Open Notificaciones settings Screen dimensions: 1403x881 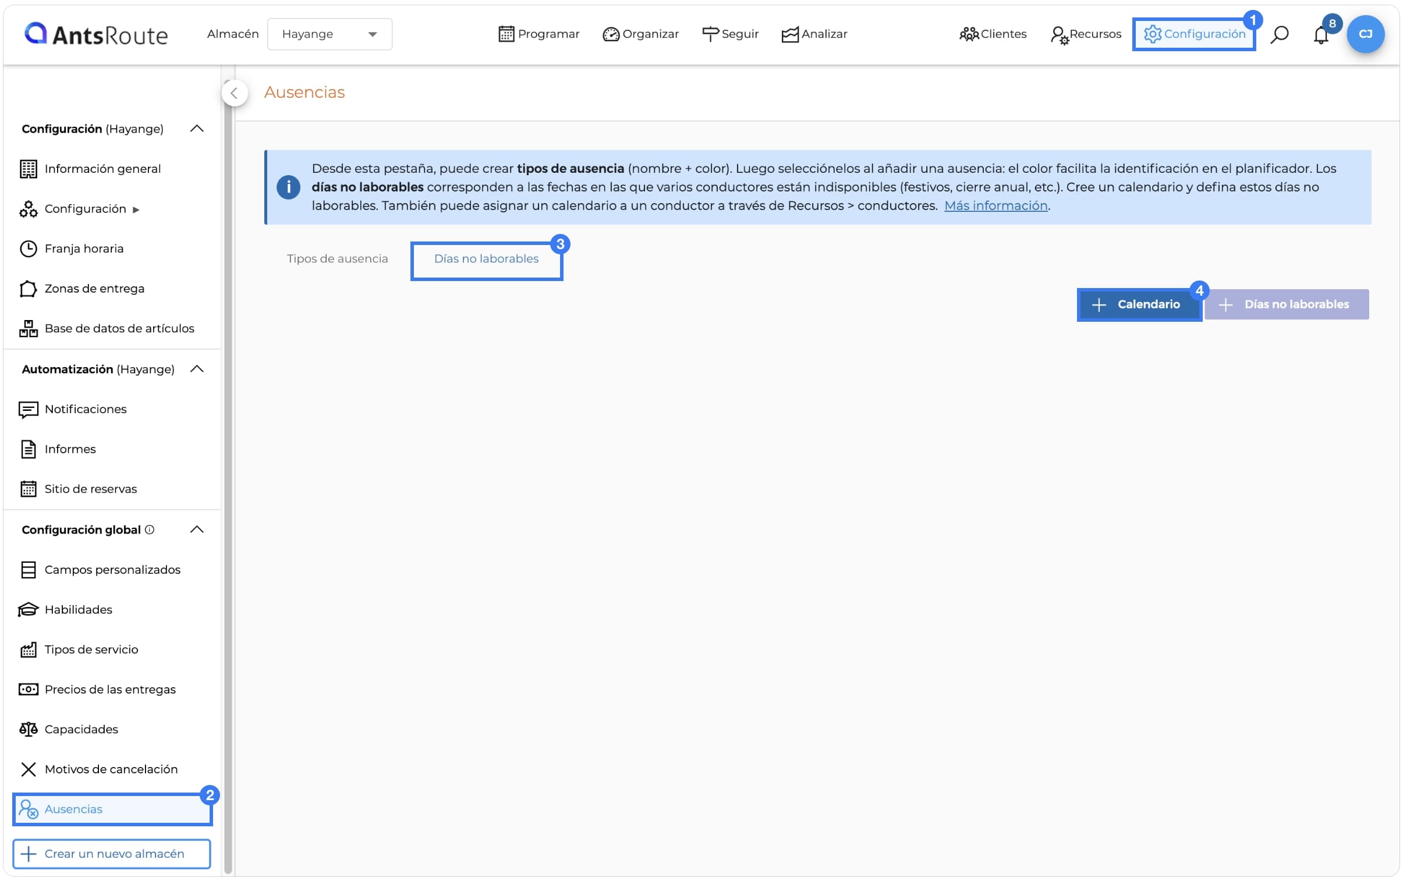[86, 409]
